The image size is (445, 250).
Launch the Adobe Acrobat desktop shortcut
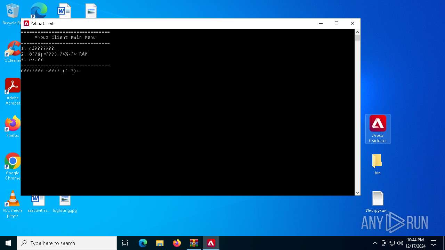13,92
